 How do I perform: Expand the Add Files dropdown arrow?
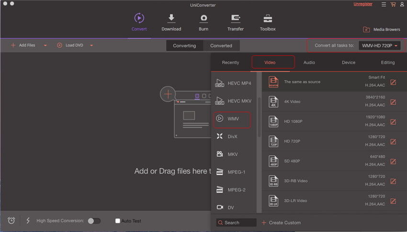(45, 45)
